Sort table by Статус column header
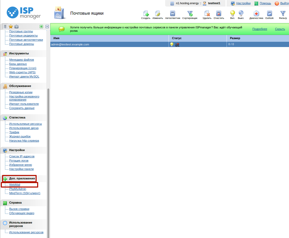 pyautogui.click(x=198, y=38)
